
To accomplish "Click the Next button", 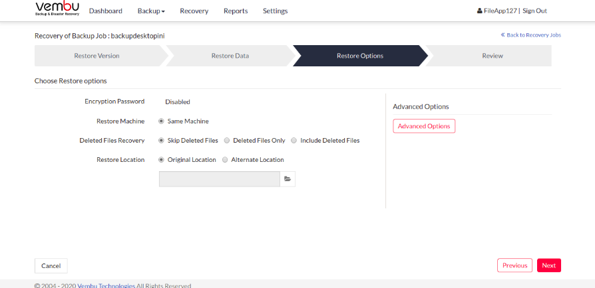I will [548, 265].
